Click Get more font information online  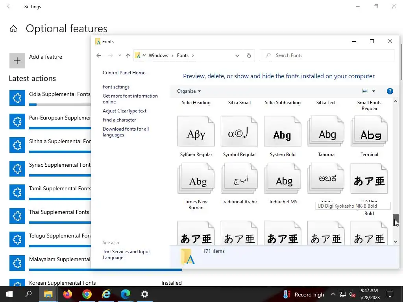130,99
